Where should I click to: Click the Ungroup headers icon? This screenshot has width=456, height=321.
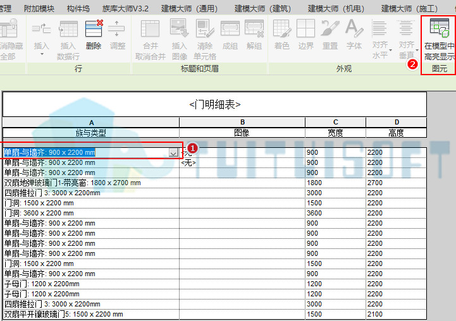[254, 28]
